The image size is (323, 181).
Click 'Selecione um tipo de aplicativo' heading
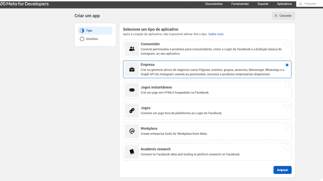coord(151,29)
